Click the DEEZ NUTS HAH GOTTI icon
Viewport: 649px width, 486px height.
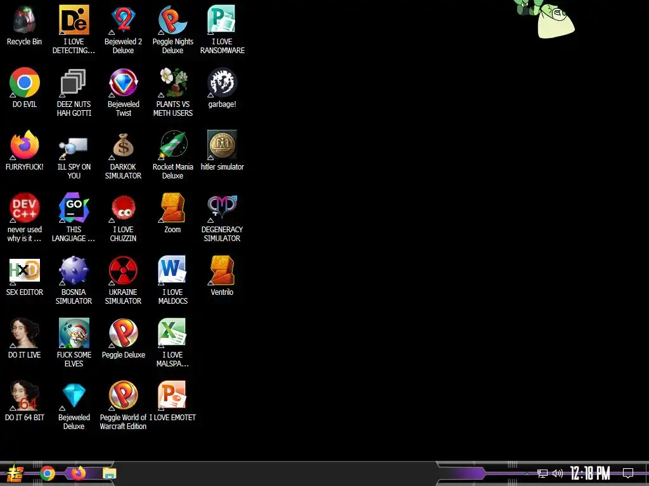point(74,82)
